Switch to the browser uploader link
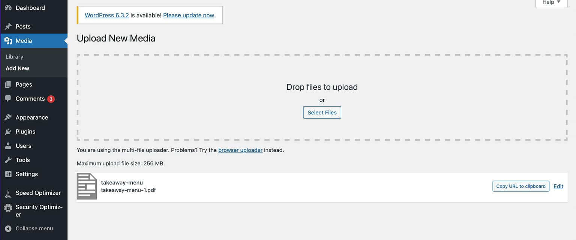This screenshot has height=240, width=576. coord(240,150)
